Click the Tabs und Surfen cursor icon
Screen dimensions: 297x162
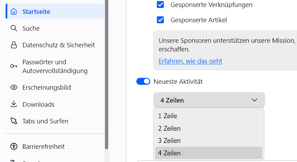coord(14,121)
